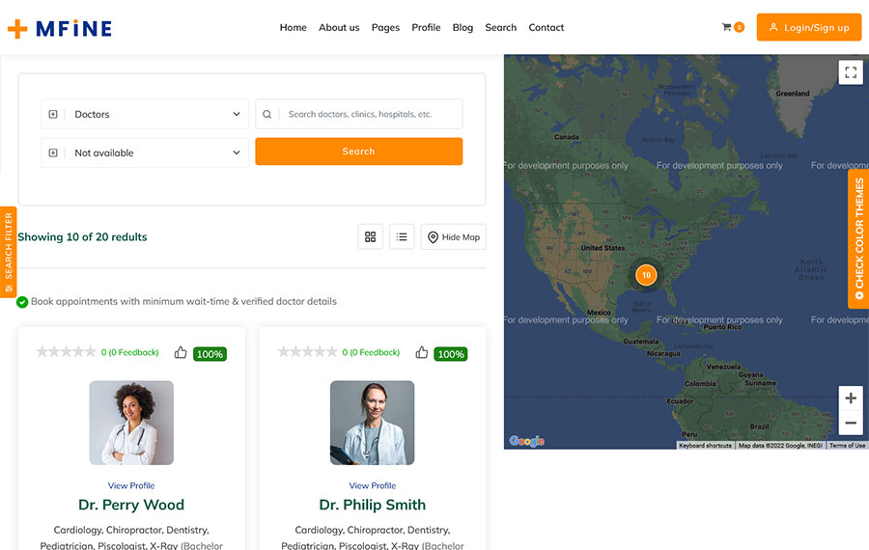Viewport: 869px width, 550px height.
Task: Click the Login/Sign up button
Action: pyautogui.click(x=808, y=27)
